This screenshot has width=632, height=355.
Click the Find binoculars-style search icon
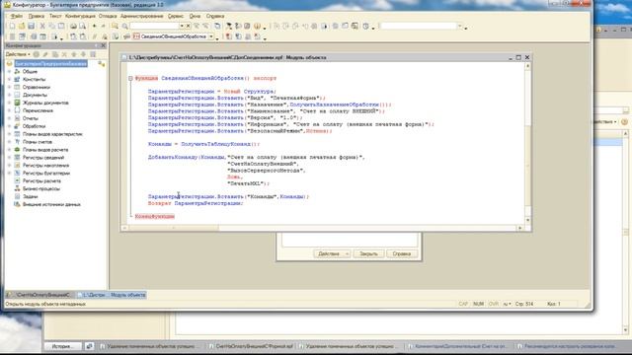coord(115,27)
